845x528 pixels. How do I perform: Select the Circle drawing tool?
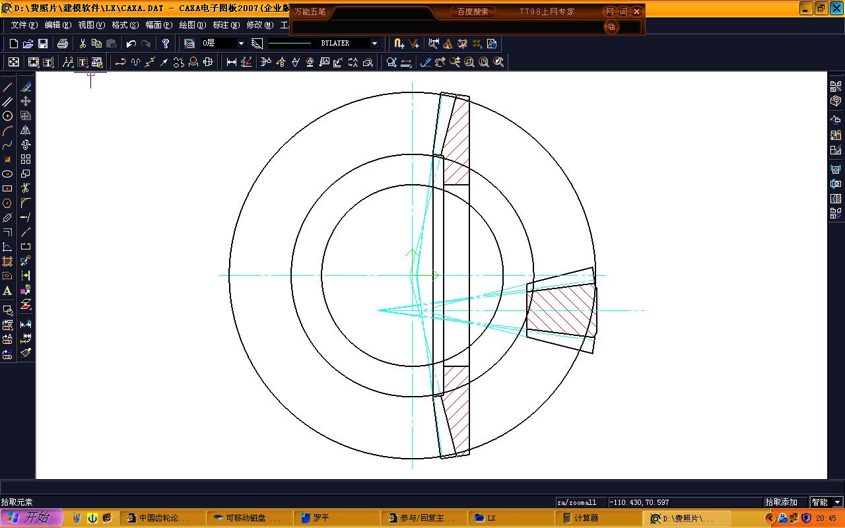pyautogui.click(x=8, y=115)
